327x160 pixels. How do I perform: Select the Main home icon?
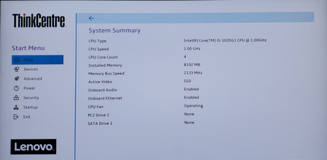click(x=16, y=60)
